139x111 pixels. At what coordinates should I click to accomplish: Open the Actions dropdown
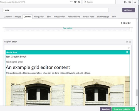pos(129,10)
